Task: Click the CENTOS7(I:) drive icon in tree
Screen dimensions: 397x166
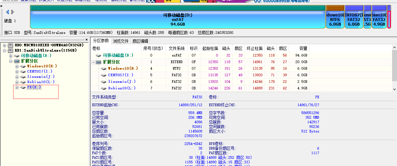Action: 23,72
